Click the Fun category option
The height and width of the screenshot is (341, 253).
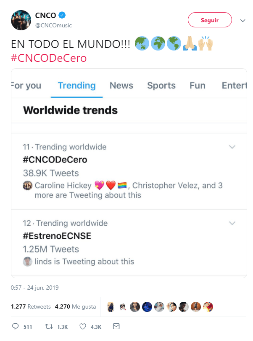(197, 85)
